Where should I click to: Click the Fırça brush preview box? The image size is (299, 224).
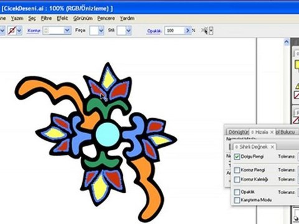coord(94,30)
